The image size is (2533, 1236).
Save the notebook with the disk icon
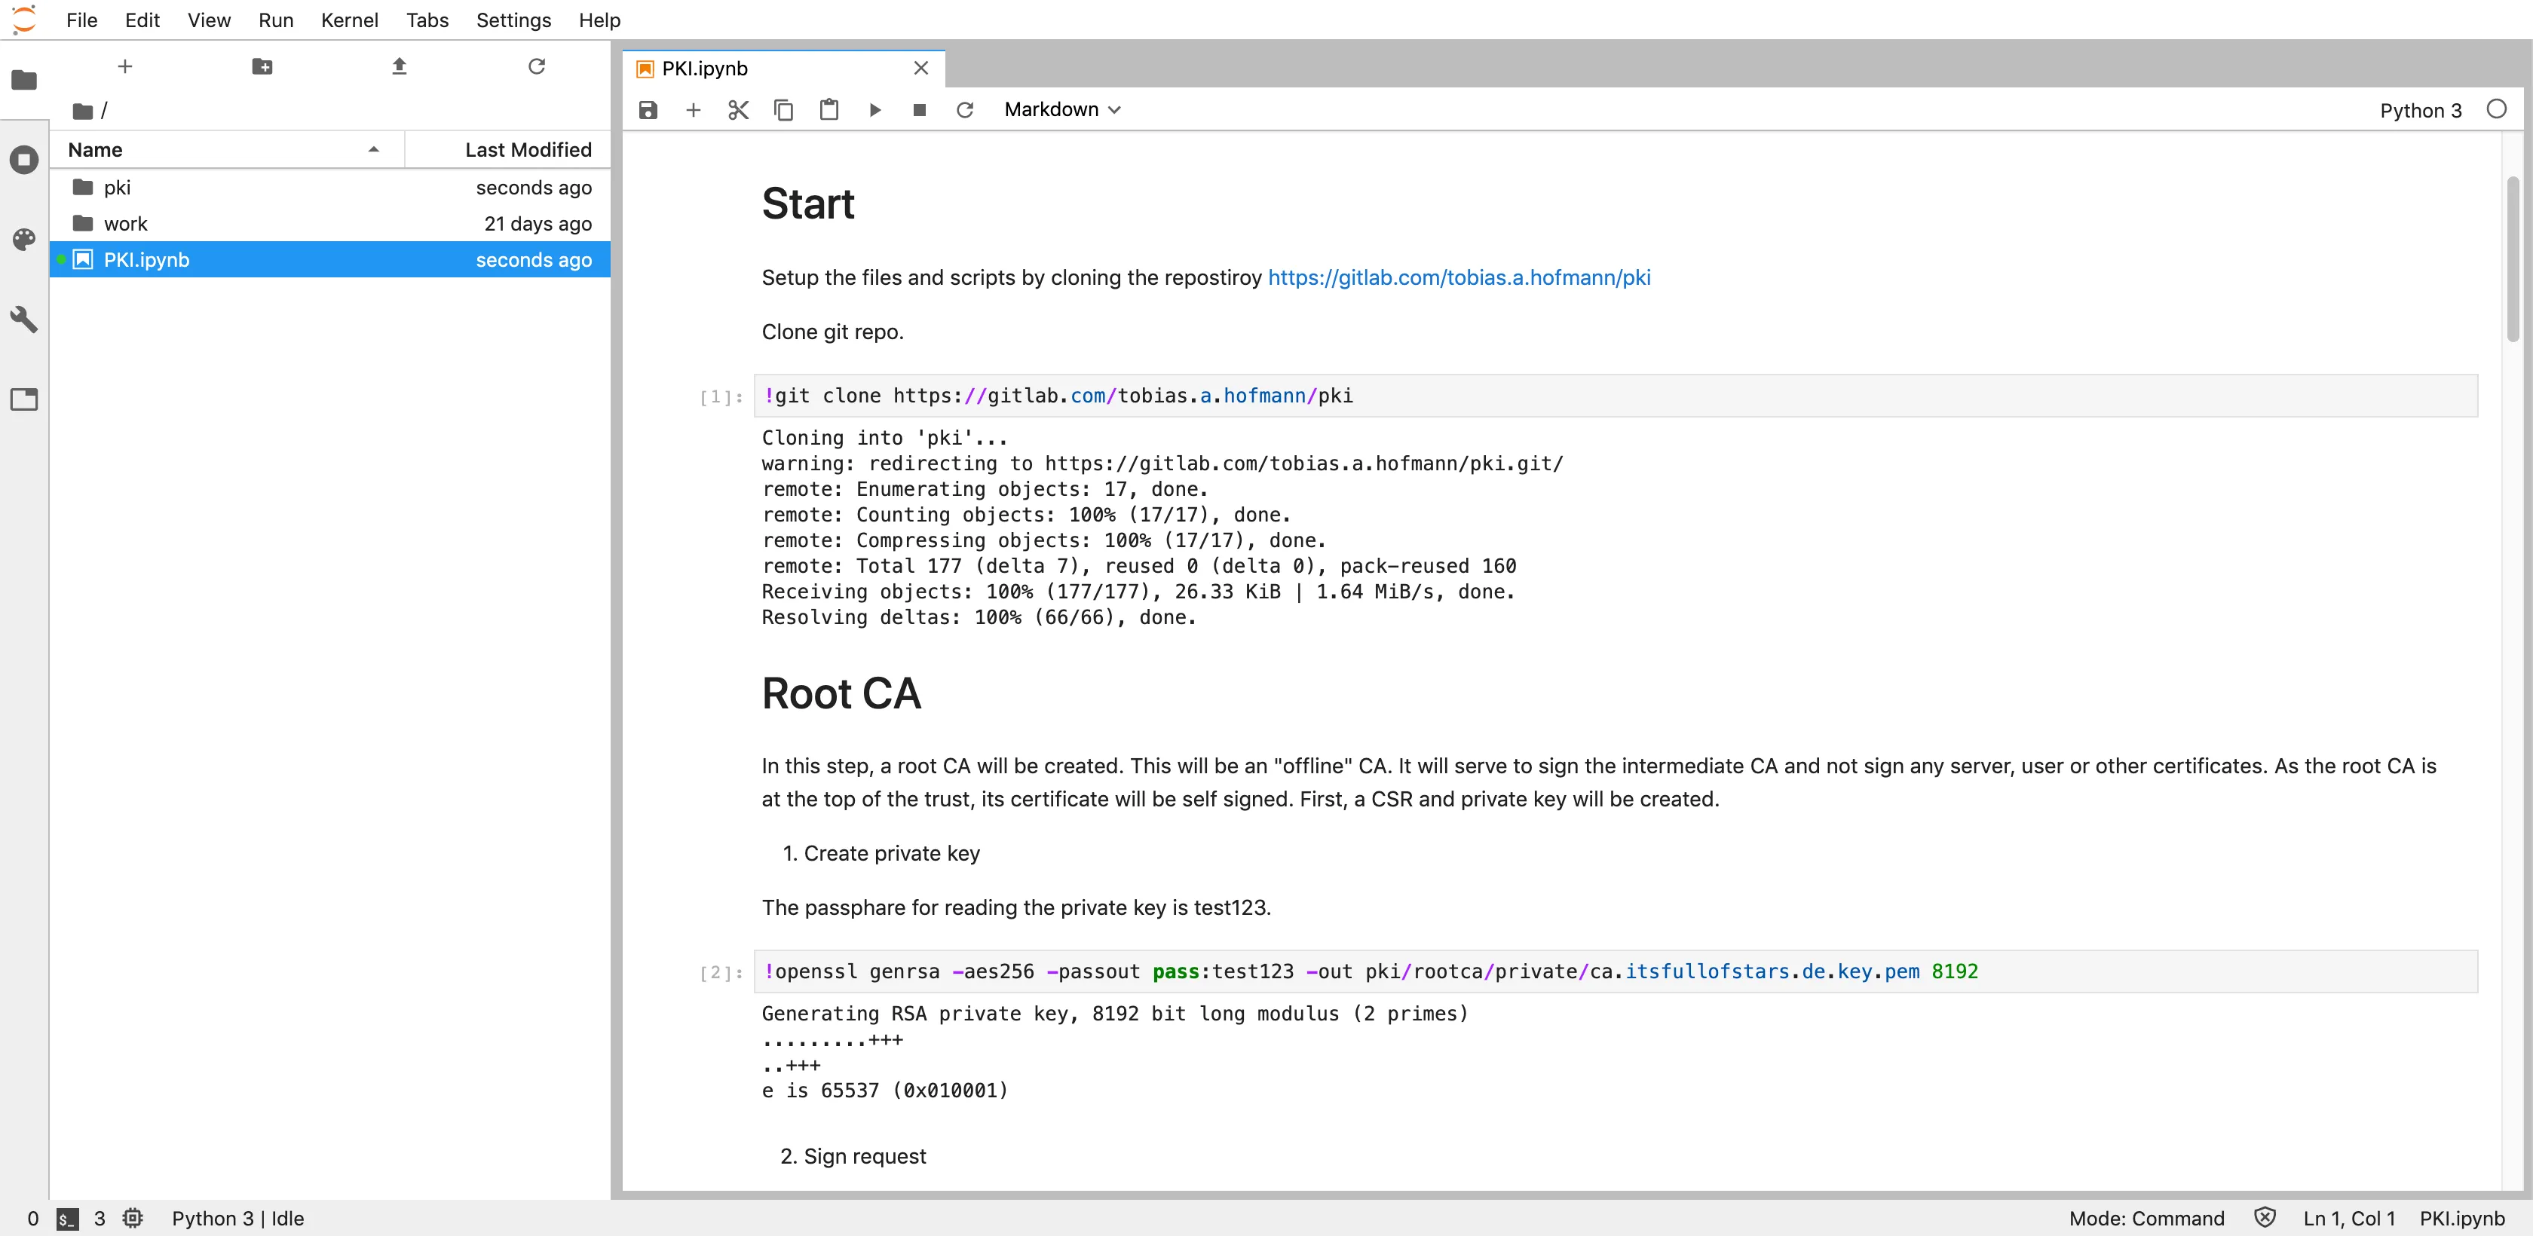pos(647,110)
